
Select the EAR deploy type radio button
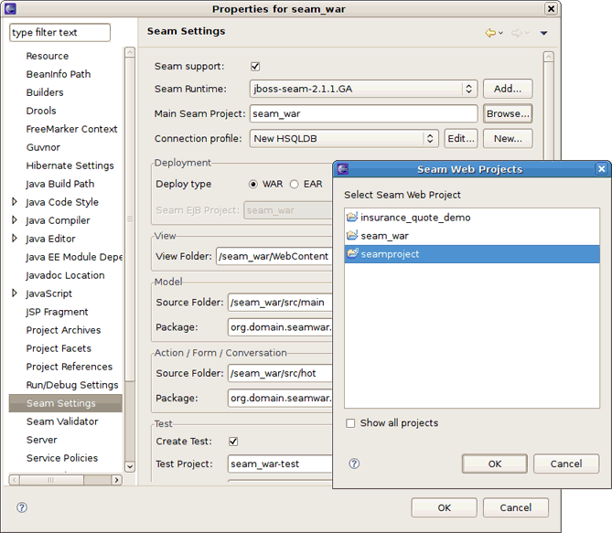pos(295,184)
